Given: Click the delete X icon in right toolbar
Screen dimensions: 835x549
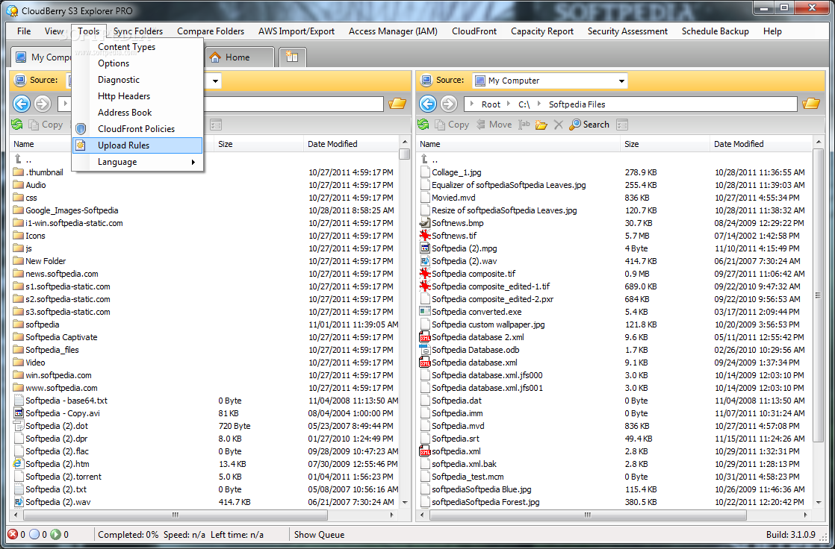Looking at the screenshot, I should click(558, 125).
